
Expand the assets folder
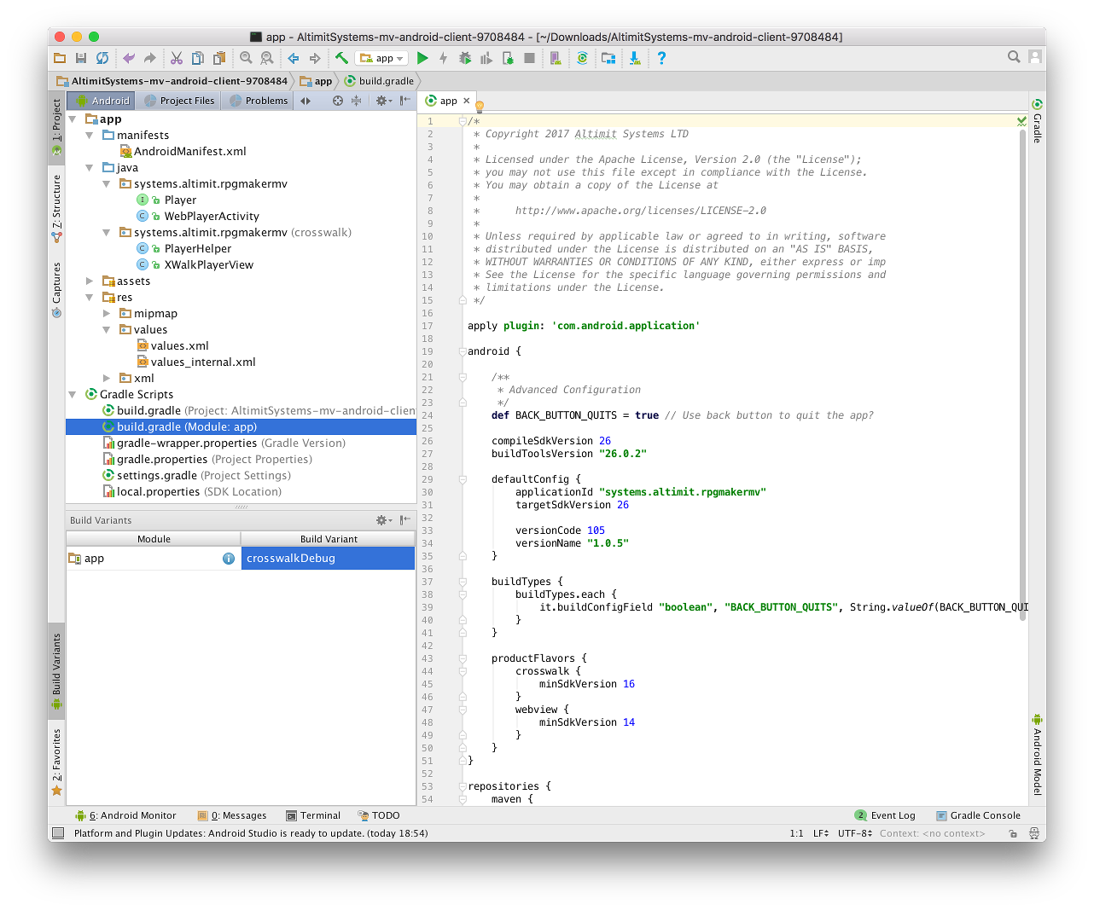tap(90, 281)
